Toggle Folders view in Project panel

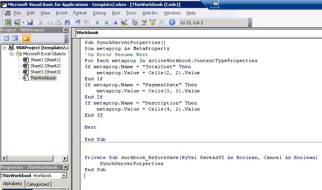pos(26,38)
